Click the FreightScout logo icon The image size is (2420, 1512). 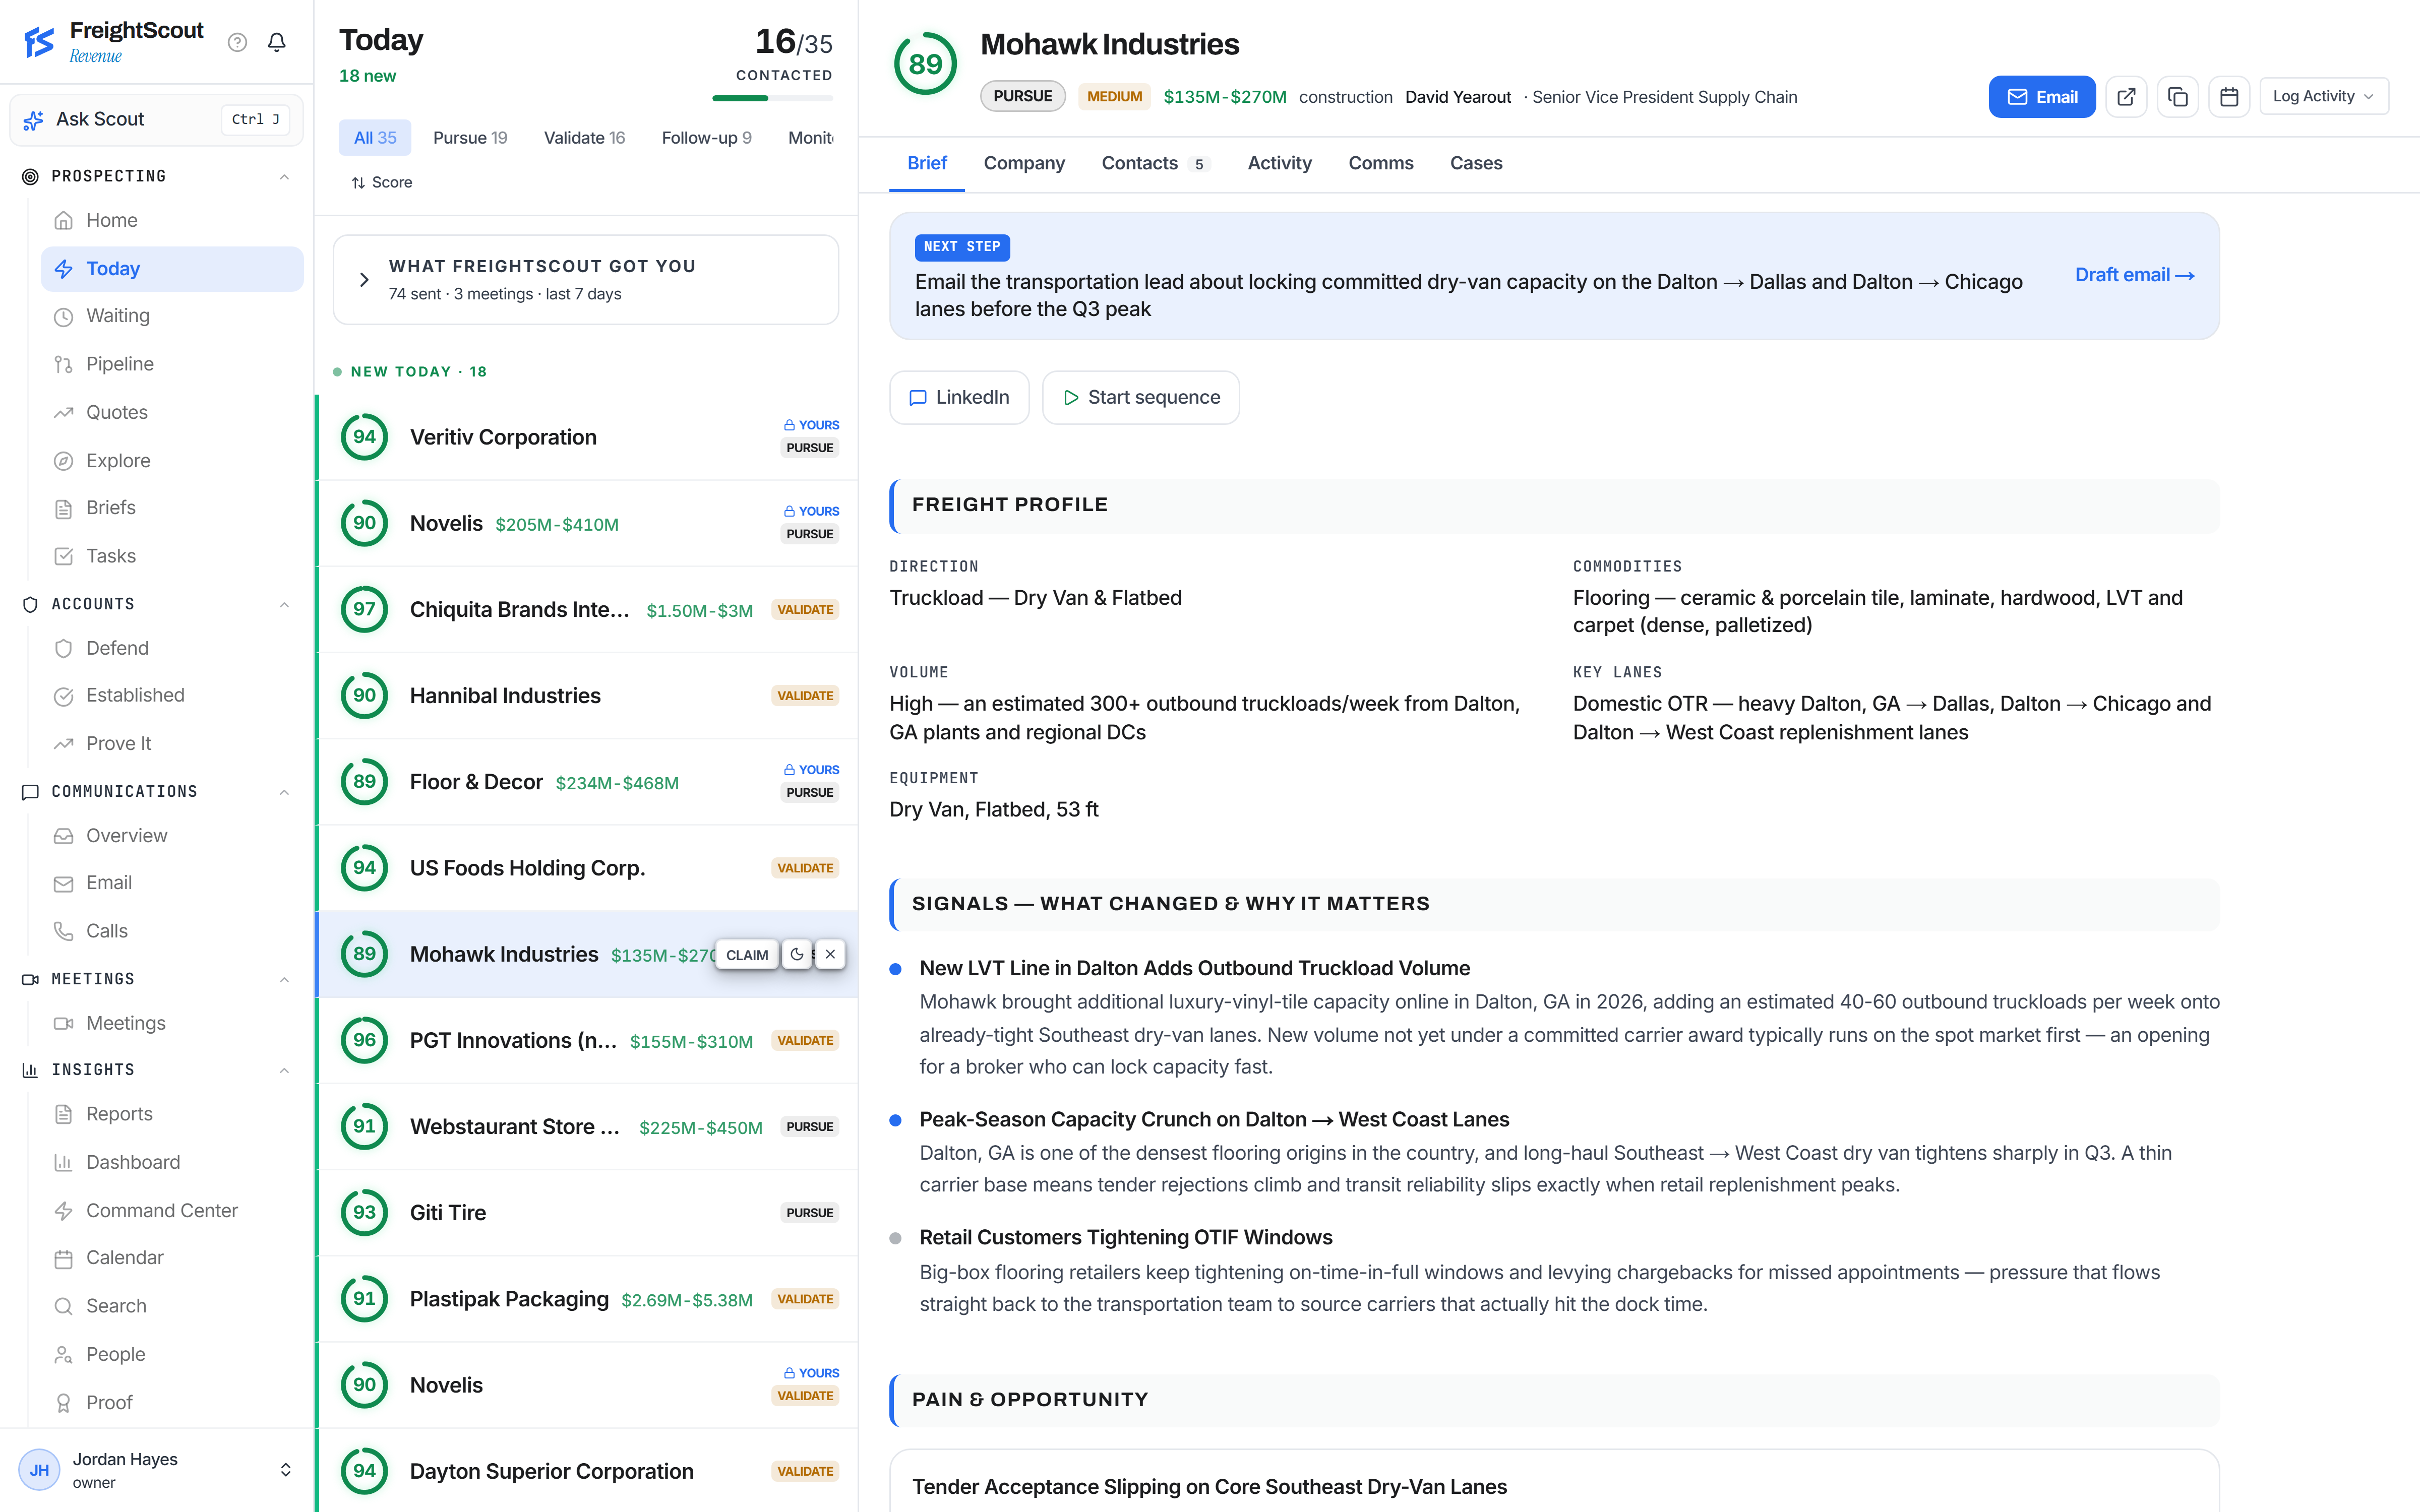point(39,42)
